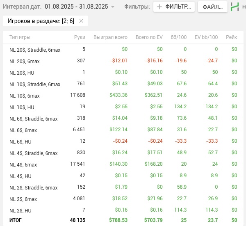
Task: Sort by Выиграл всего column header
Action: click(x=110, y=37)
